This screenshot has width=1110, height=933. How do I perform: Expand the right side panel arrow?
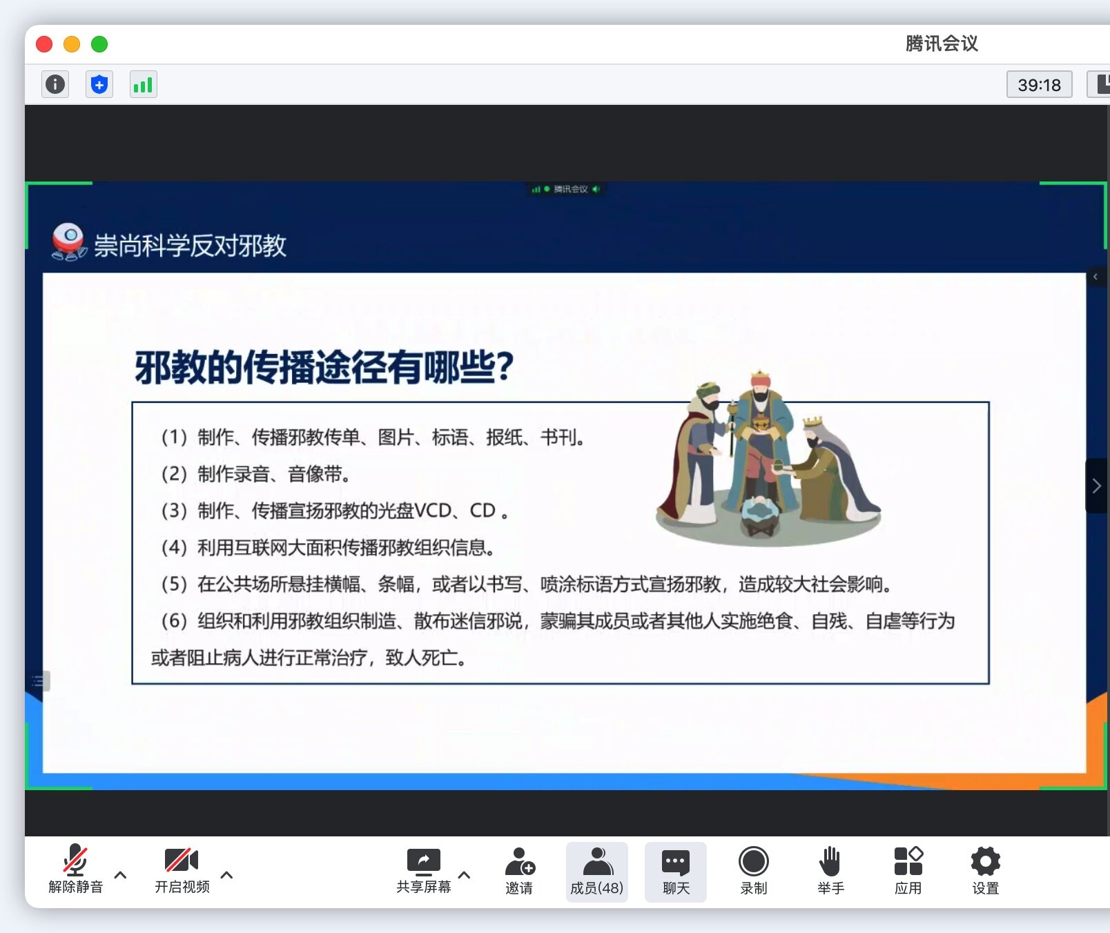pos(1096,486)
